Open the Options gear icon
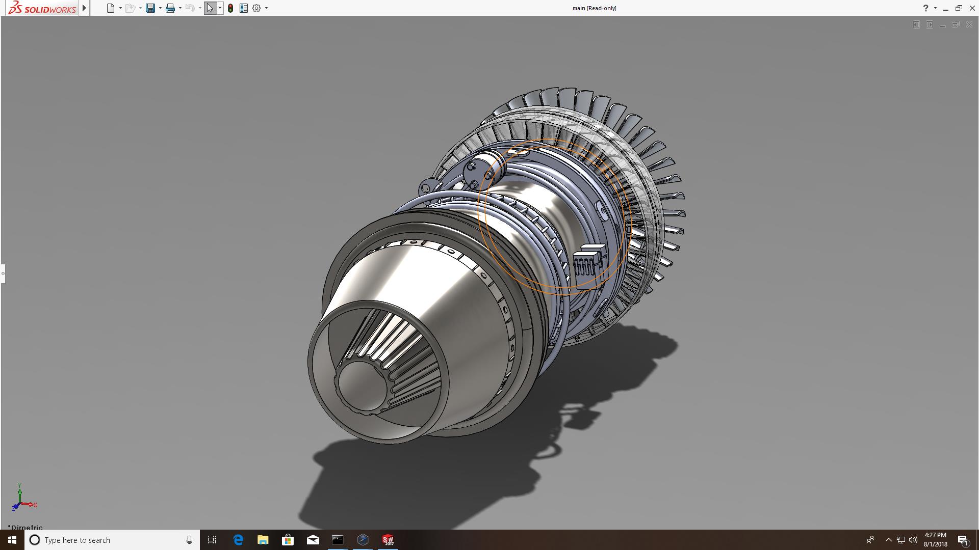979x550 pixels. [256, 8]
